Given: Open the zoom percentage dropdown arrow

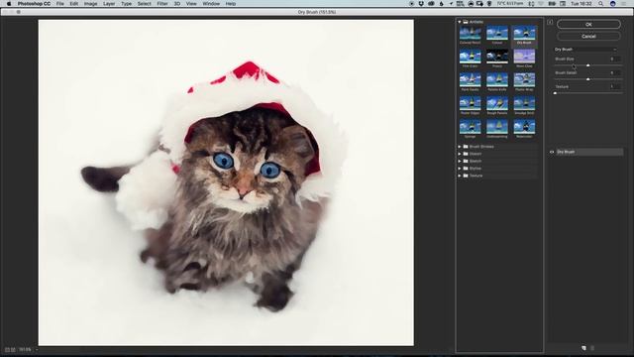Looking at the screenshot, I should (x=37, y=349).
